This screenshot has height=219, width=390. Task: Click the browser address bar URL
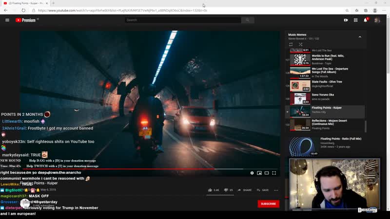(122, 10)
